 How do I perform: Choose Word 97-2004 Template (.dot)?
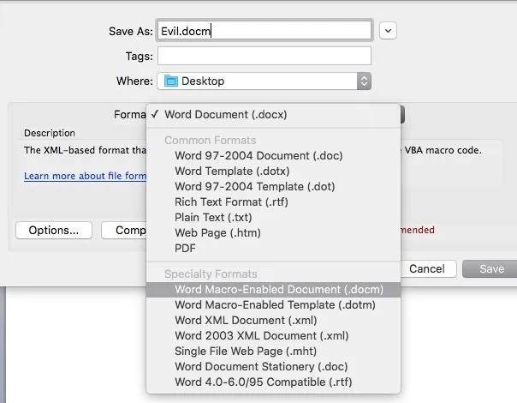(273, 187)
